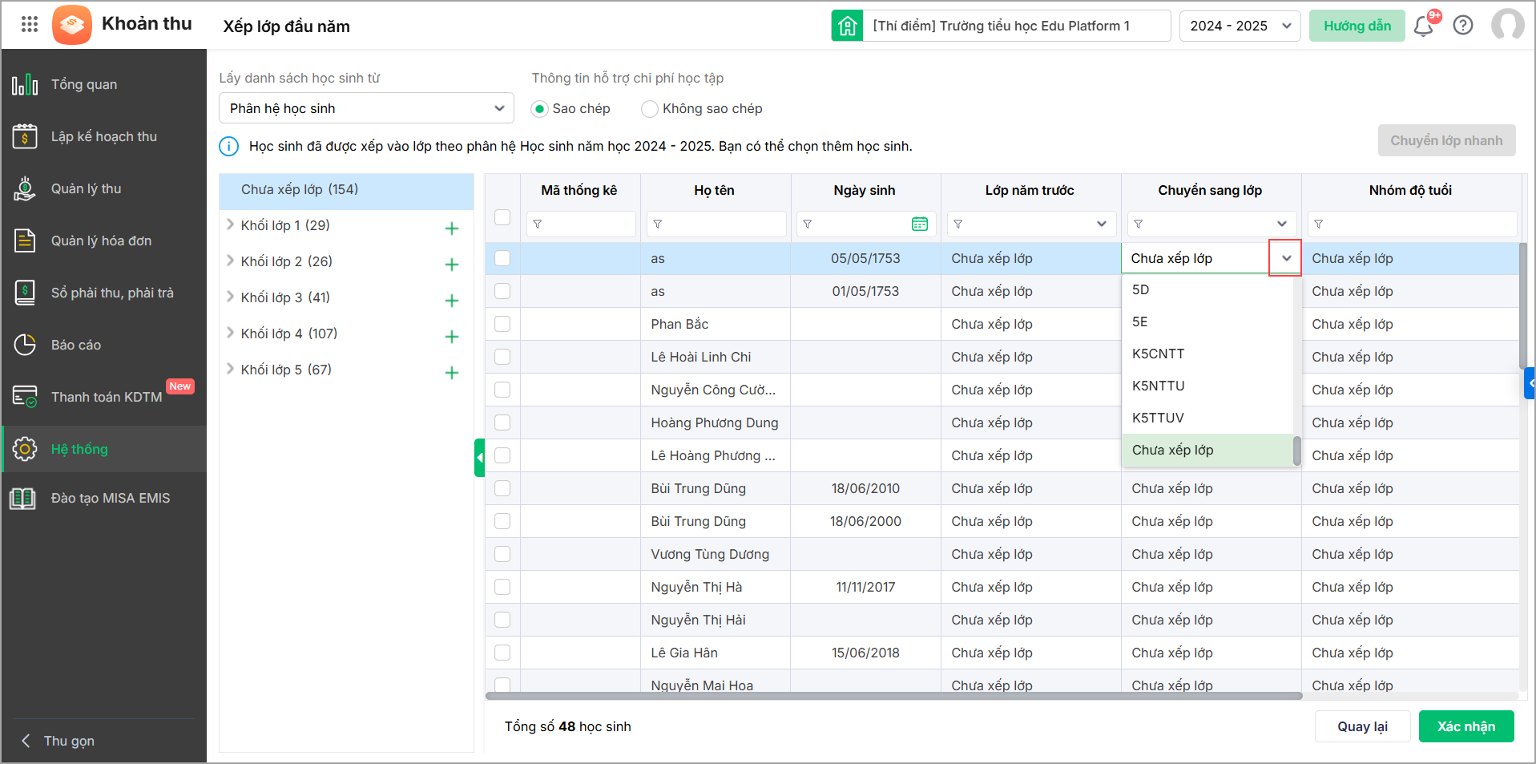The height and width of the screenshot is (764, 1536).
Task: Select the Không sao chép radio option
Action: [x=650, y=109]
